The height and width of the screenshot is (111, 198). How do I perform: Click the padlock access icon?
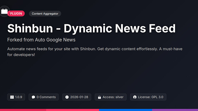click(100, 97)
